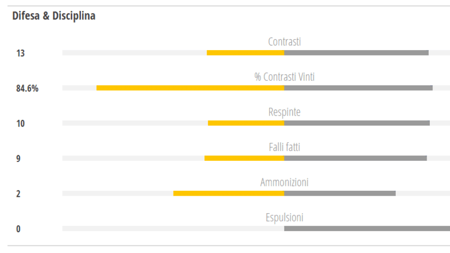Select the Espulsioni stat label
This screenshot has height=253, width=450.
tap(285, 218)
